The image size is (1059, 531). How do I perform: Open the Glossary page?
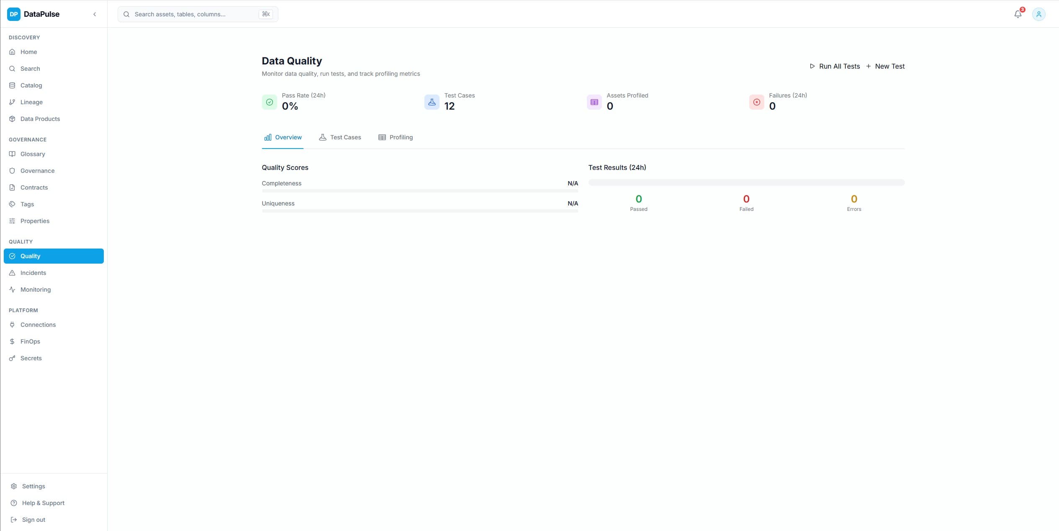[33, 154]
